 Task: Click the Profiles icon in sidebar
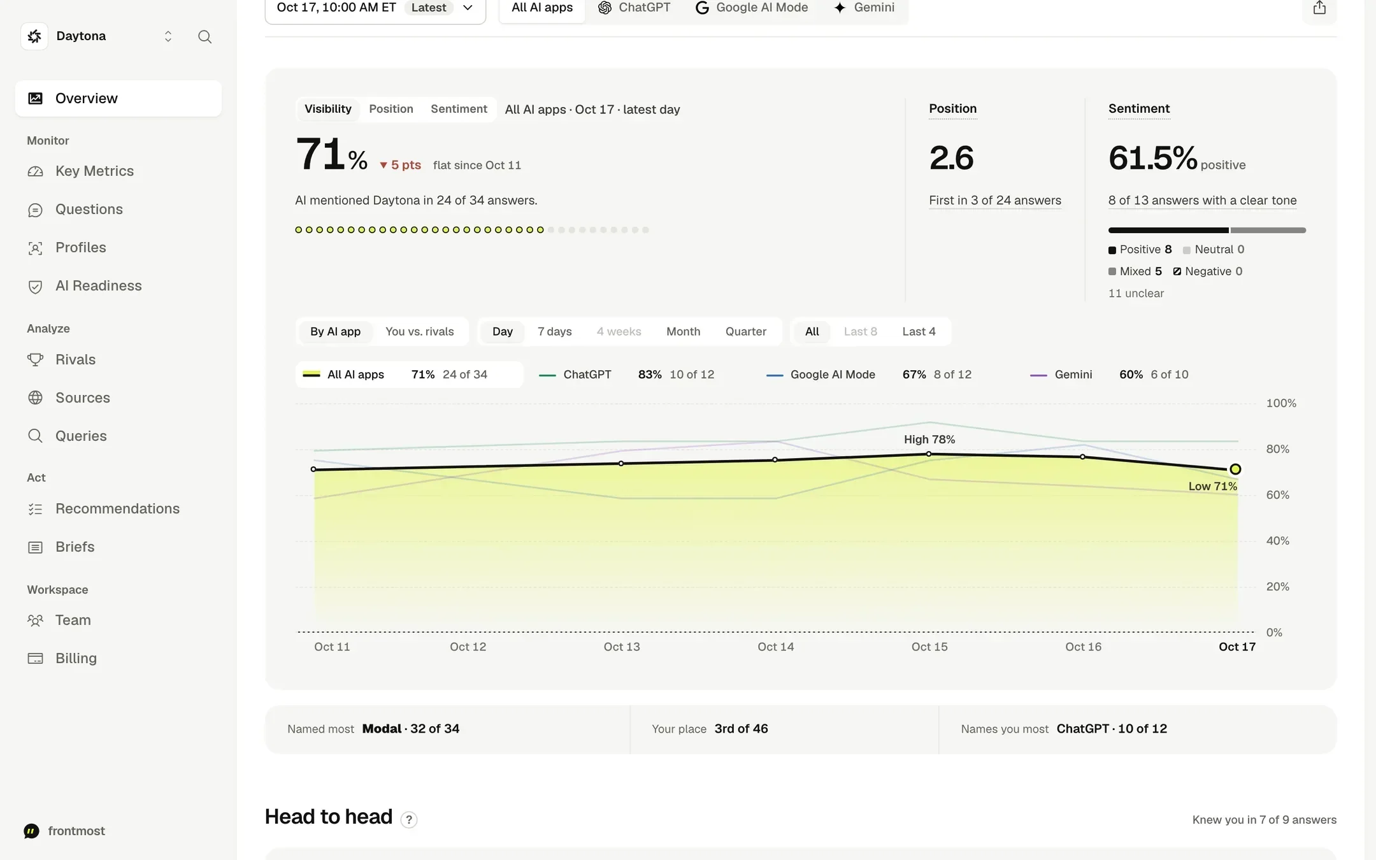click(x=36, y=248)
